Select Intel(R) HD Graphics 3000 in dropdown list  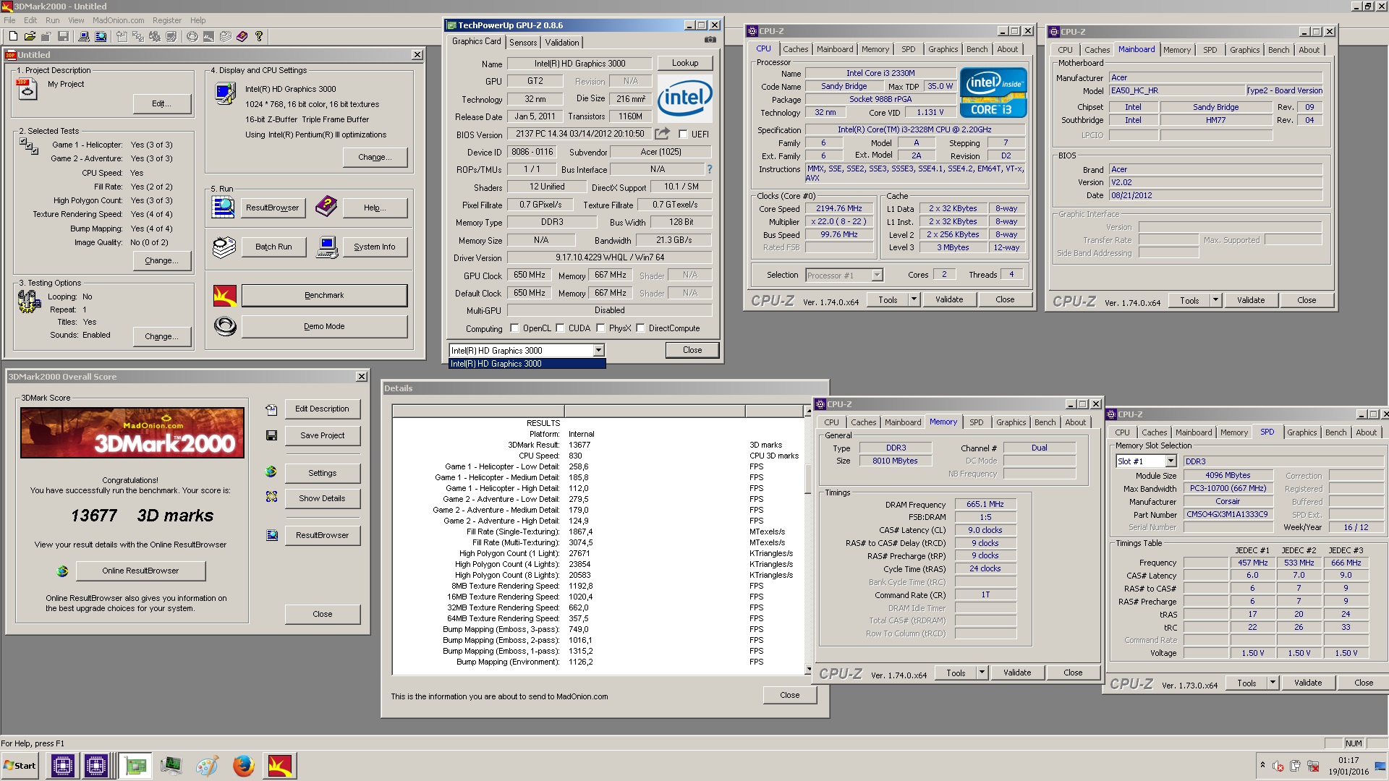527,364
